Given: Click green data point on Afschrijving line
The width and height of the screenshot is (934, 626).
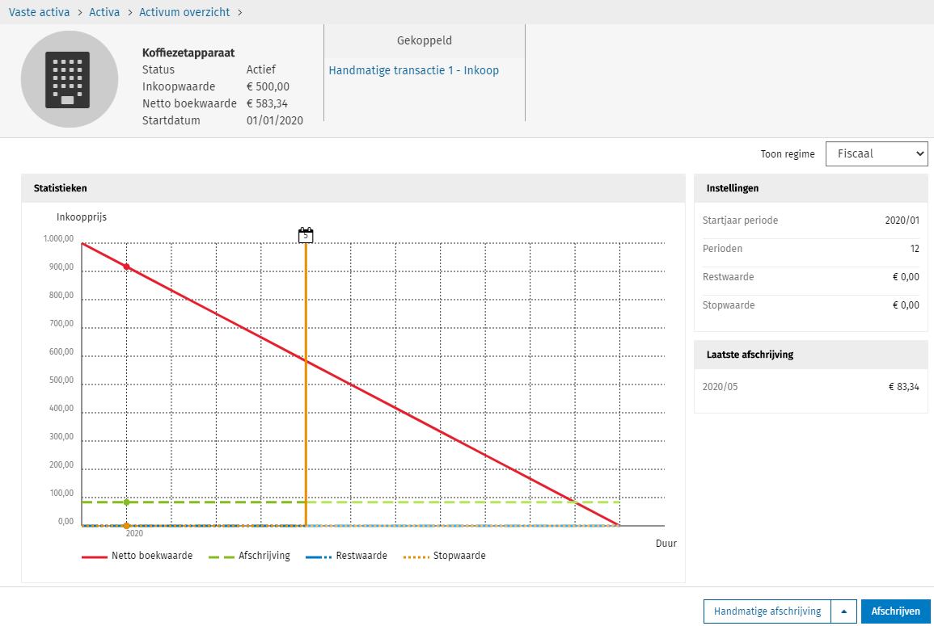Looking at the screenshot, I should coord(126,502).
